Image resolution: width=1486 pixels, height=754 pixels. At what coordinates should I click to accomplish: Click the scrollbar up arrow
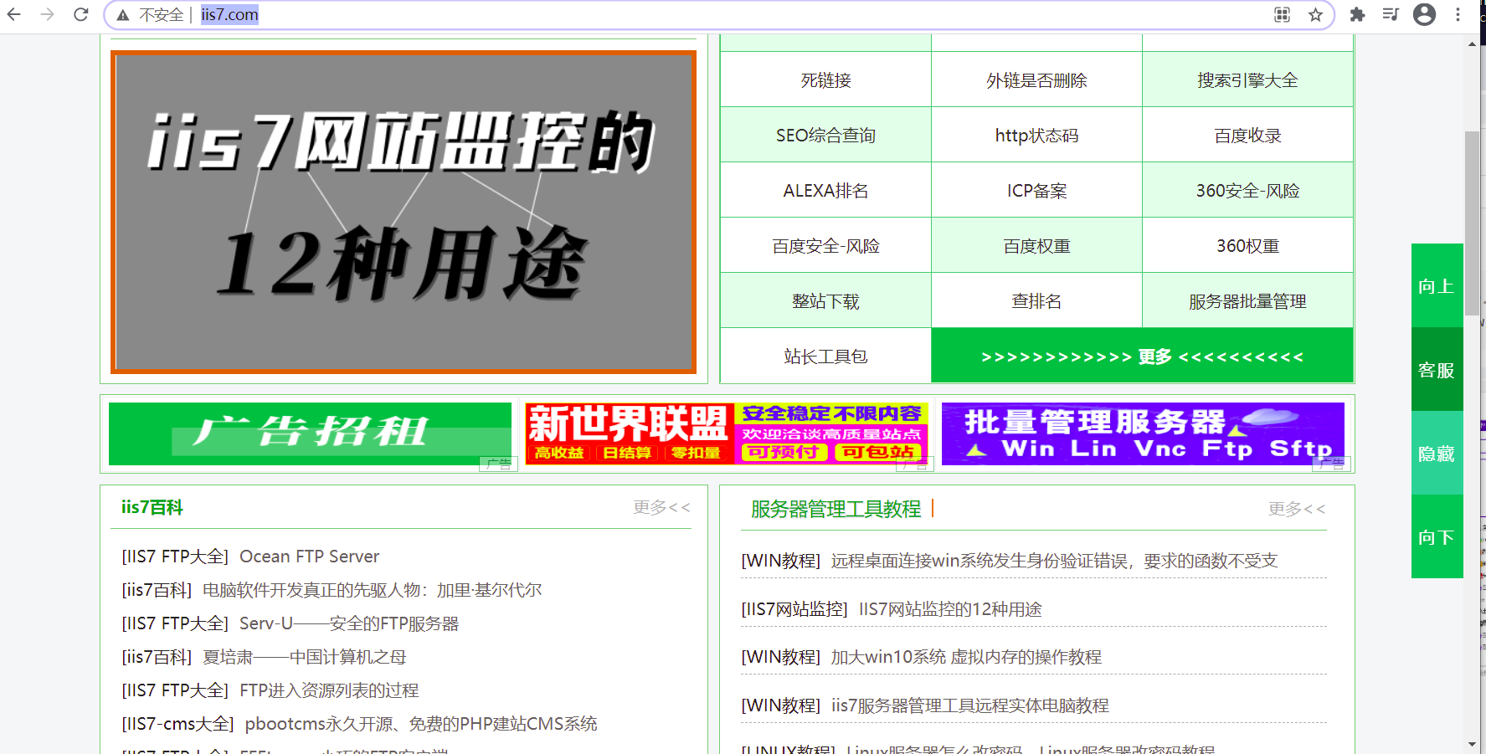point(1472,44)
